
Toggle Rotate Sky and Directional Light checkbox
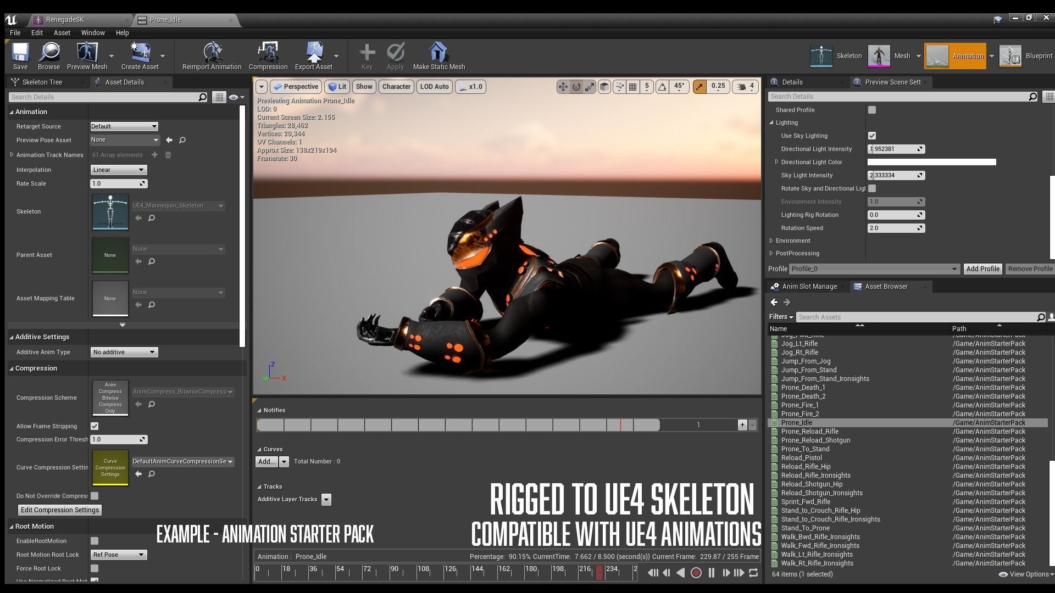[x=872, y=188]
